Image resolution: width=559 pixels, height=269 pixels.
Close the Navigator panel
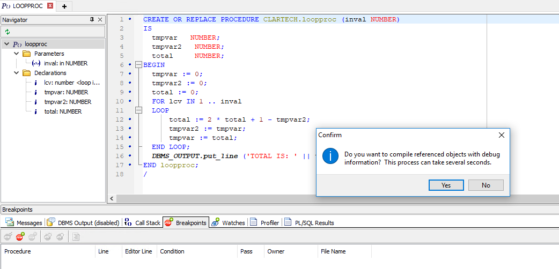point(100,20)
